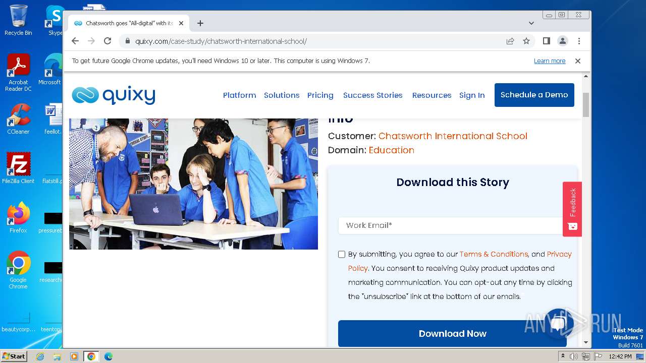Open CCleaner desktop icon
Screen dimensions: 646x363
pyautogui.click(x=18, y=119)
